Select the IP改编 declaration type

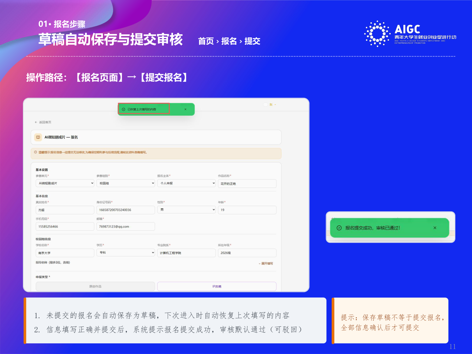tap(217, 286)
